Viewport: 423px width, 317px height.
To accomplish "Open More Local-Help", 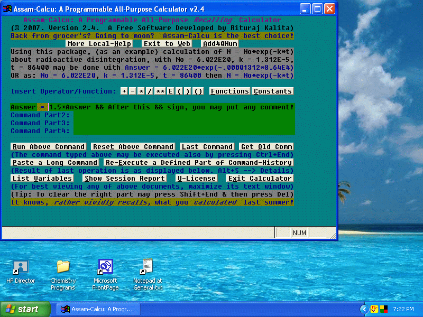I will point(99,44).
